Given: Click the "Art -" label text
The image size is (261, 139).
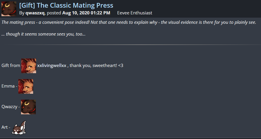Looking at the screenshot, I should coord(6,128).
